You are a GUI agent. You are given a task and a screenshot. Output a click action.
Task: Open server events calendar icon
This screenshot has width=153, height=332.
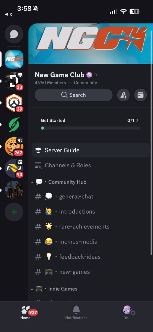pyautogui.click(x=141, y=95)
